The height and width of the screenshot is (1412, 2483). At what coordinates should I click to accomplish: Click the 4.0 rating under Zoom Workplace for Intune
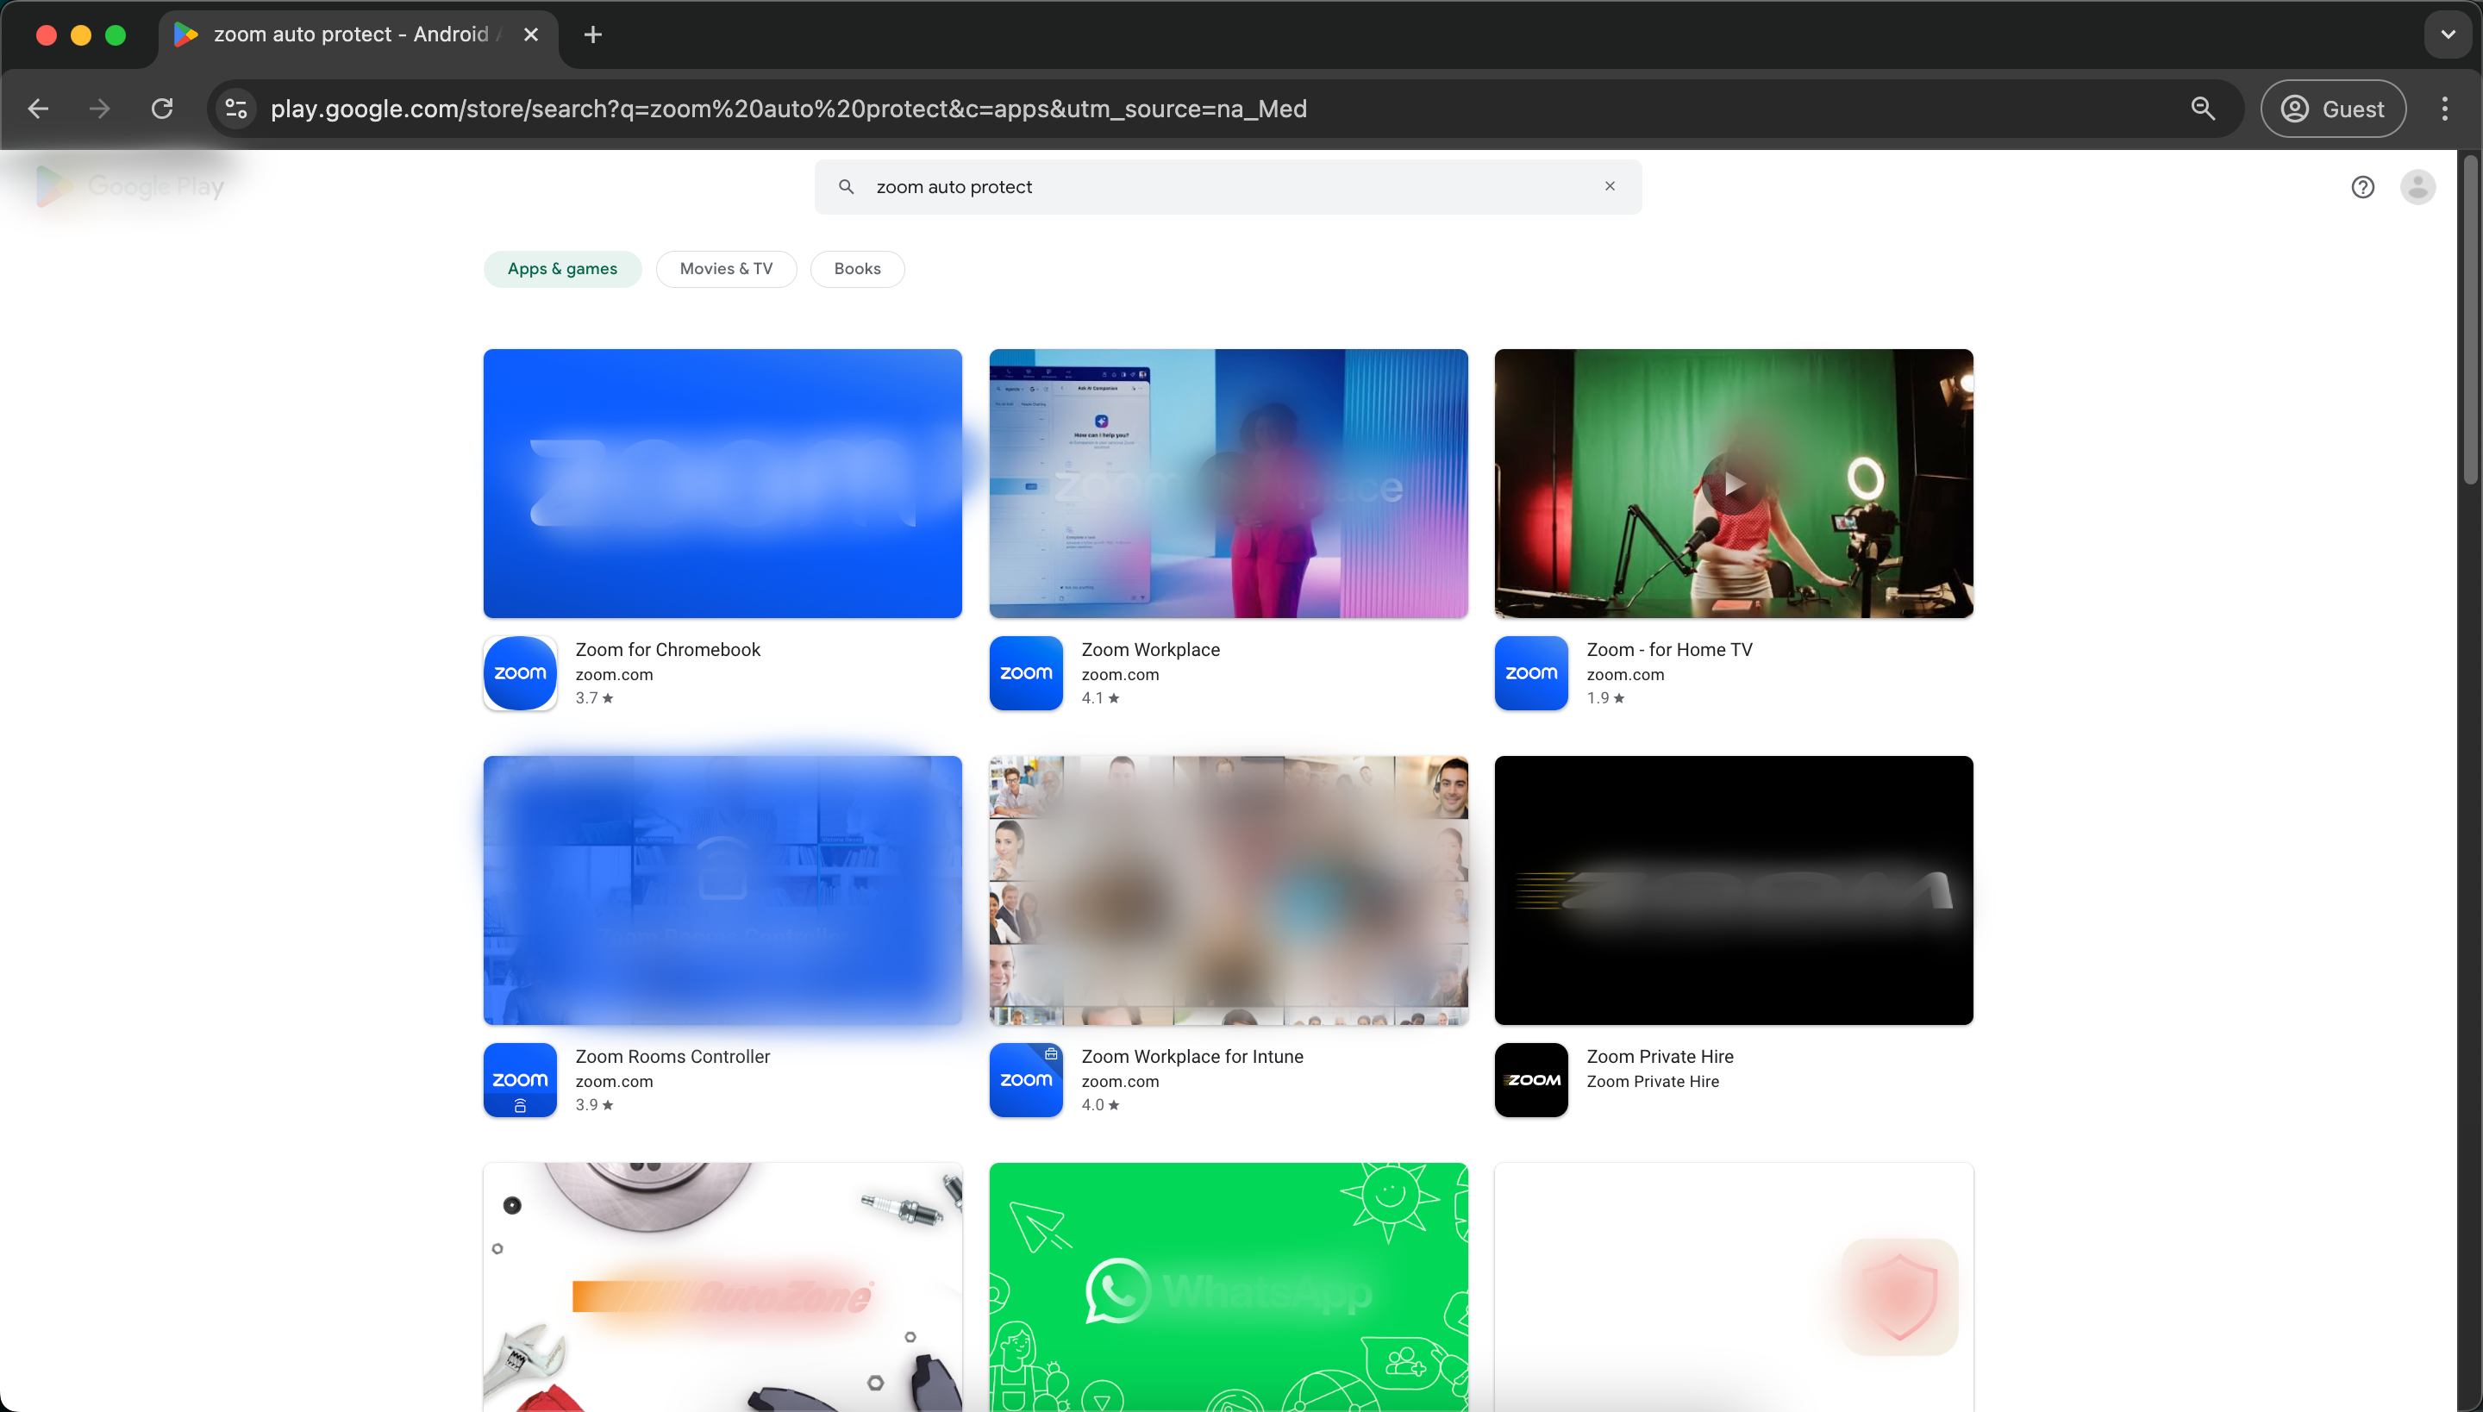(x=1100, y=1105)
